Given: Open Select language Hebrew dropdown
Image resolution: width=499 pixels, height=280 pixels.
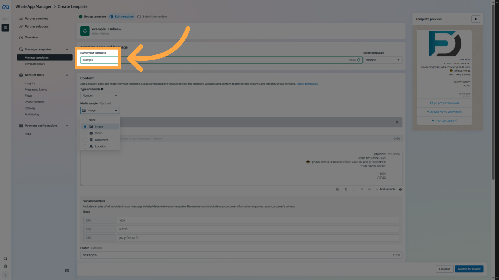Looking at the screenshot, I should [x=383, y=60].
